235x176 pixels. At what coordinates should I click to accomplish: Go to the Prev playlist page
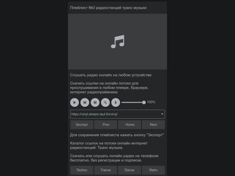[x=106, y=125]
